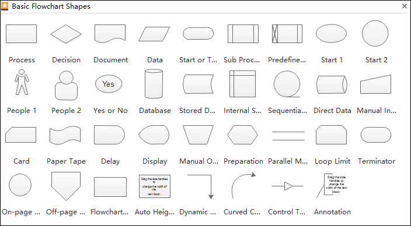
Task: Click the 'Terminator' label text
Action: (x=377, y=161)
